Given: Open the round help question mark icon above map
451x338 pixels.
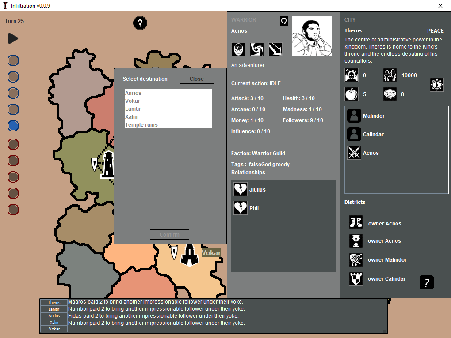Looking at the screenshot, I should (x=140, y=23).
